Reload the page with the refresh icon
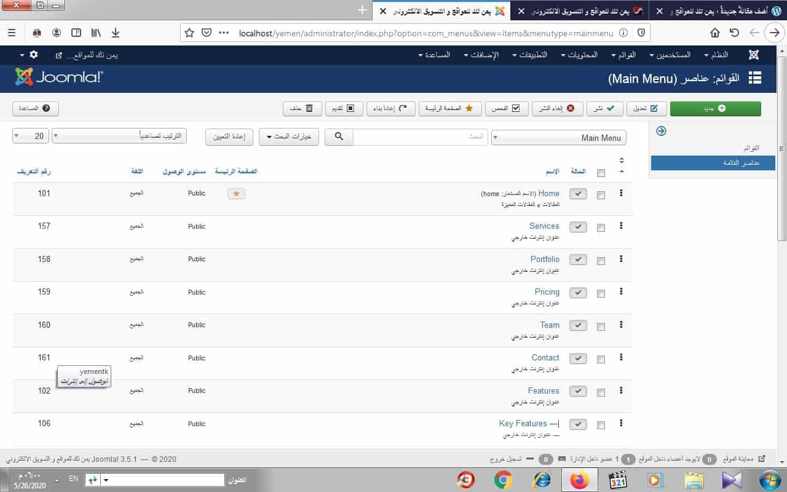The image size is (787, 492). [x=734, y=33]
